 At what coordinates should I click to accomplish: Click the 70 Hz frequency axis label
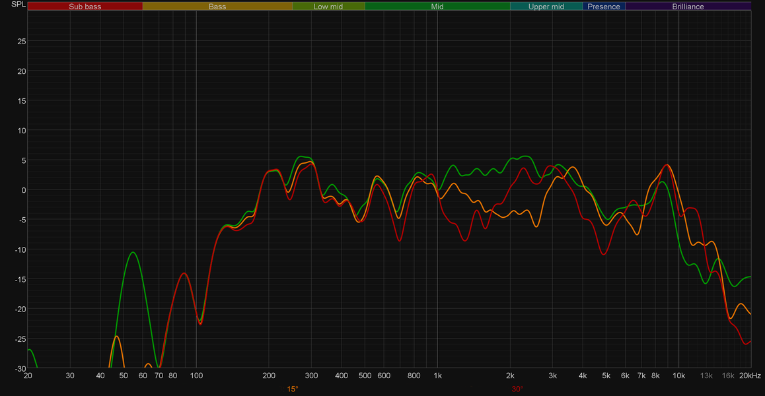click(159, 376)
